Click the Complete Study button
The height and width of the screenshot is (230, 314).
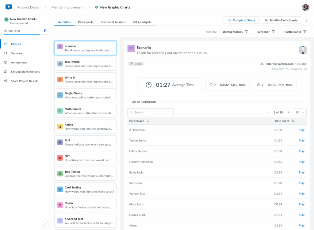click(241, 20)
